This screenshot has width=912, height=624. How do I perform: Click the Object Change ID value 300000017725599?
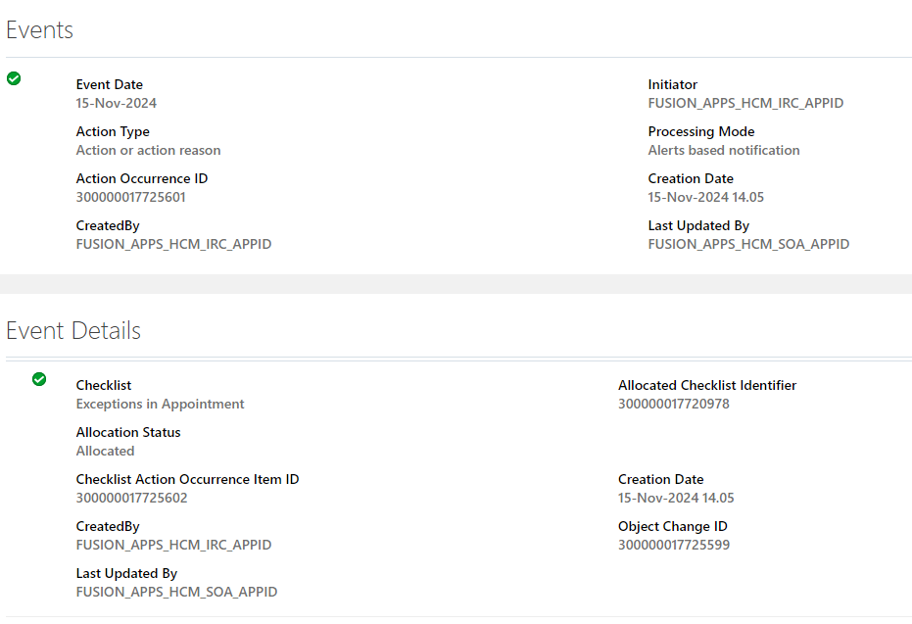coord(674,545)
